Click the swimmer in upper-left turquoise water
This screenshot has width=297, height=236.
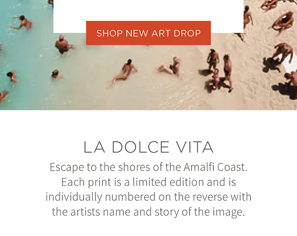21,23
